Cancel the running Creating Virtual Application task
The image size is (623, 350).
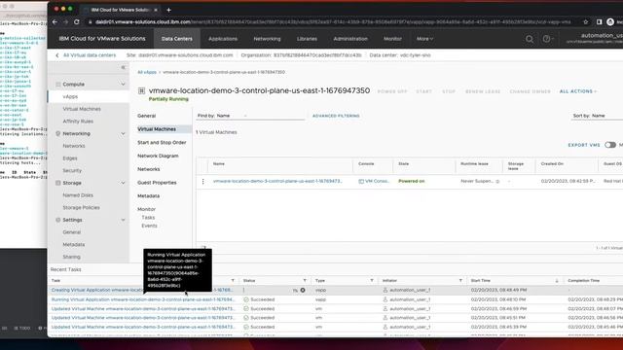[303, 290]
